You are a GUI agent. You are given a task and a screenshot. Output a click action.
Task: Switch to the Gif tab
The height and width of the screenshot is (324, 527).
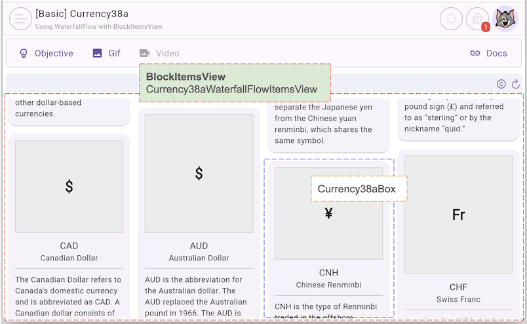pos(114,53)
